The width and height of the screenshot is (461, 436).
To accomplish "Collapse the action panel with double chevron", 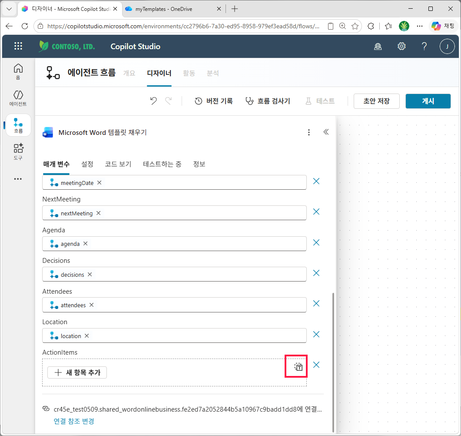I will click(x=326, y=132).
